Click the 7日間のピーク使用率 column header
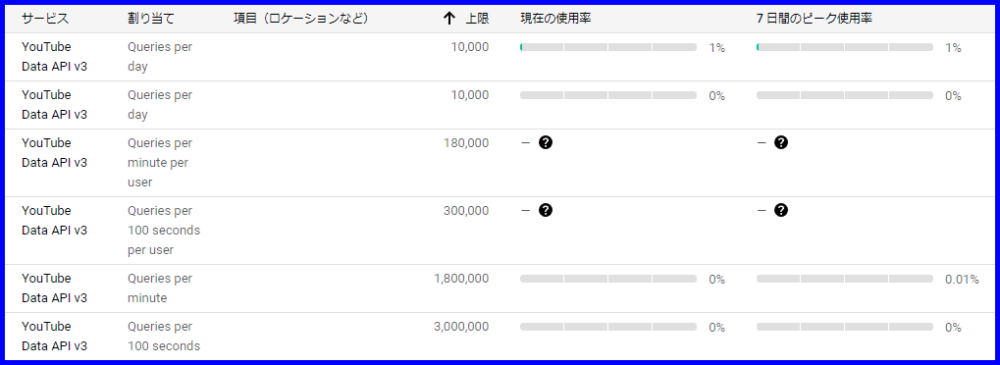 [x=815, y=19]
